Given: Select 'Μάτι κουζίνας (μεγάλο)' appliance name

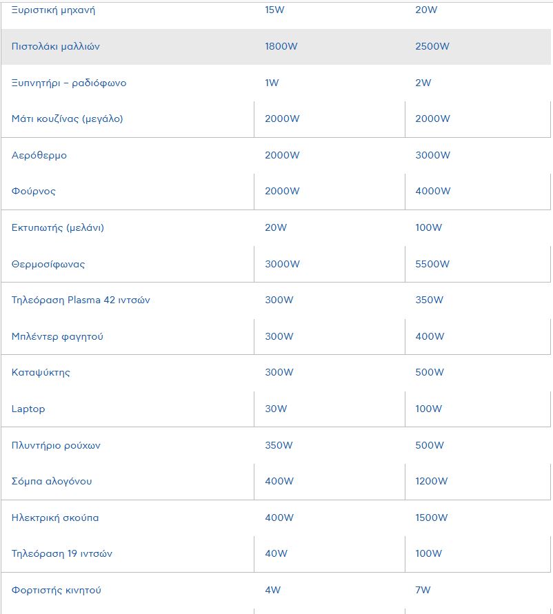Looking at the screenshot, I should [x=67, y=119].
